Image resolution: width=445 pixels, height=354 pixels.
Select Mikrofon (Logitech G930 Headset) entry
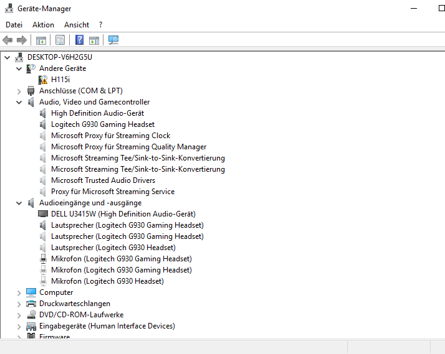(x=107, y=281)
